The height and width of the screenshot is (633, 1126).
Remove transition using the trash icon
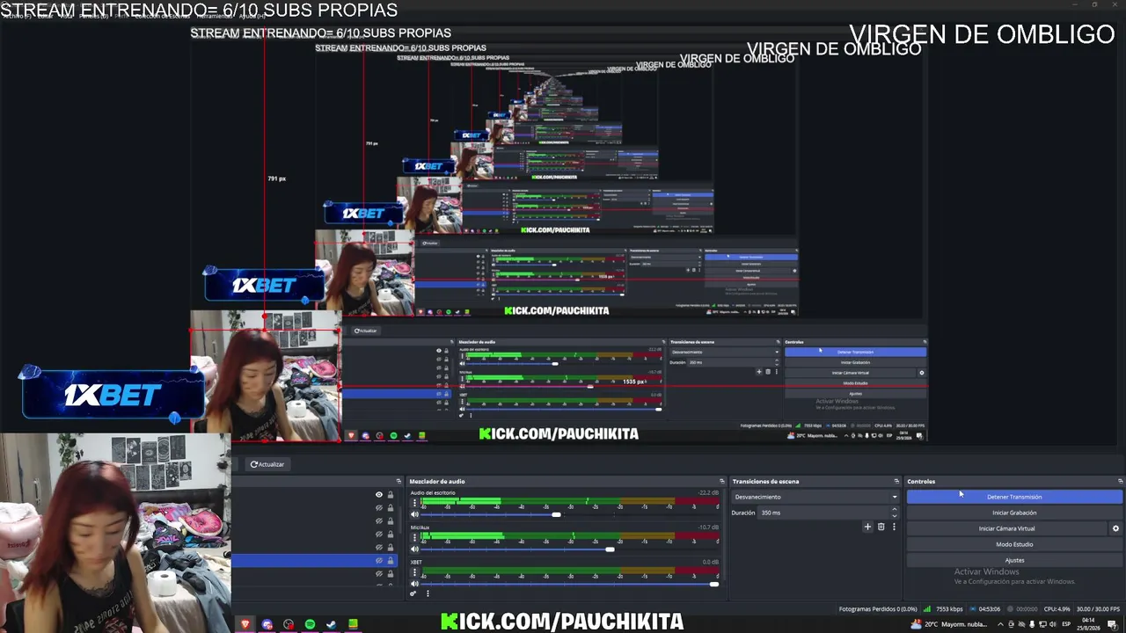[x=881, y=527]
